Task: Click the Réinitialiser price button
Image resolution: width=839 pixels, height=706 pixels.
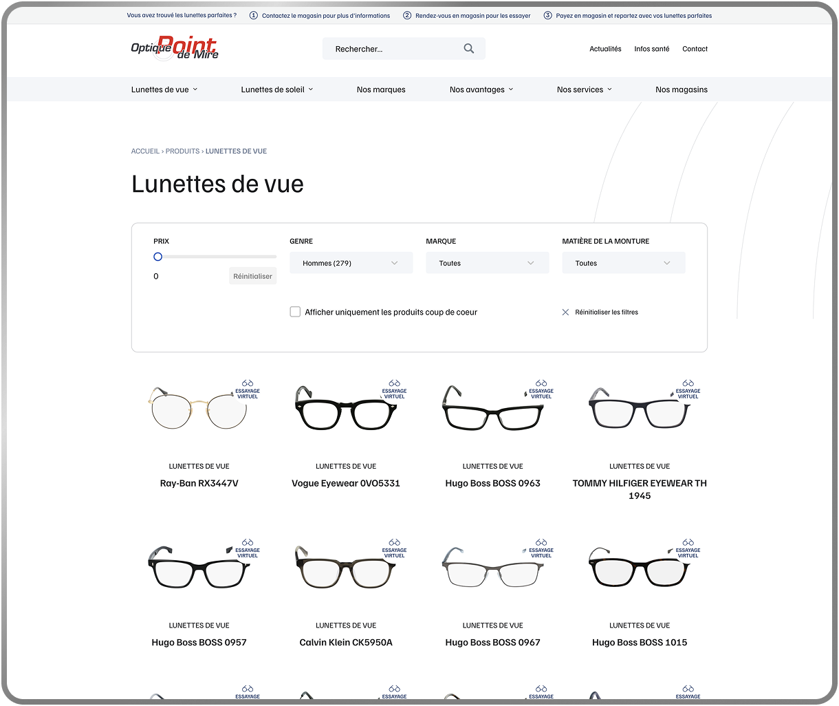Action: coord(252,276)
